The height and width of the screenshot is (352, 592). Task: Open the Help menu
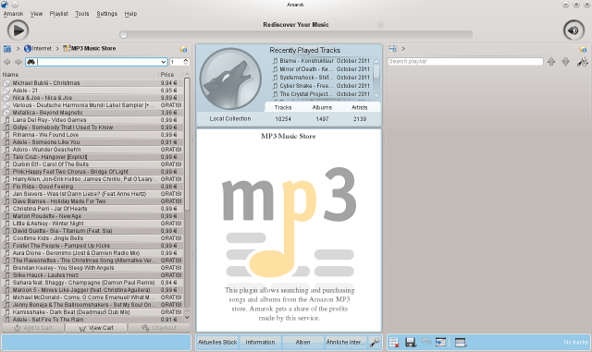[x=130, y=14]
